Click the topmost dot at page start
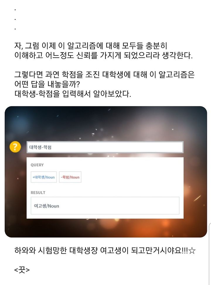Viewport: 211px width, 285px height. pos(15,10)
